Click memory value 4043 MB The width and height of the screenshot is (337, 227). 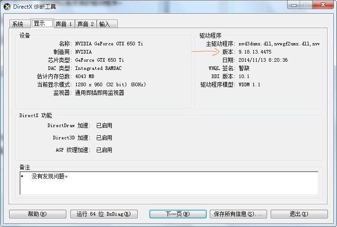tap(84, 76)
